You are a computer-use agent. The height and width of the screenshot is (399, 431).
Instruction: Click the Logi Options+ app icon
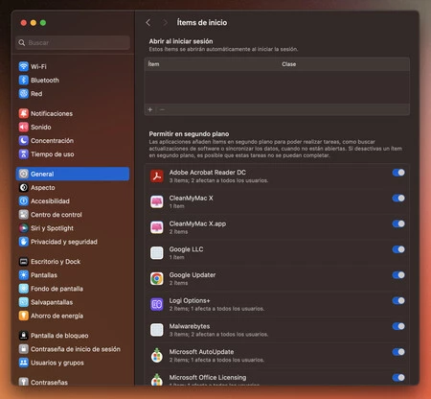(x=157, y=304)
